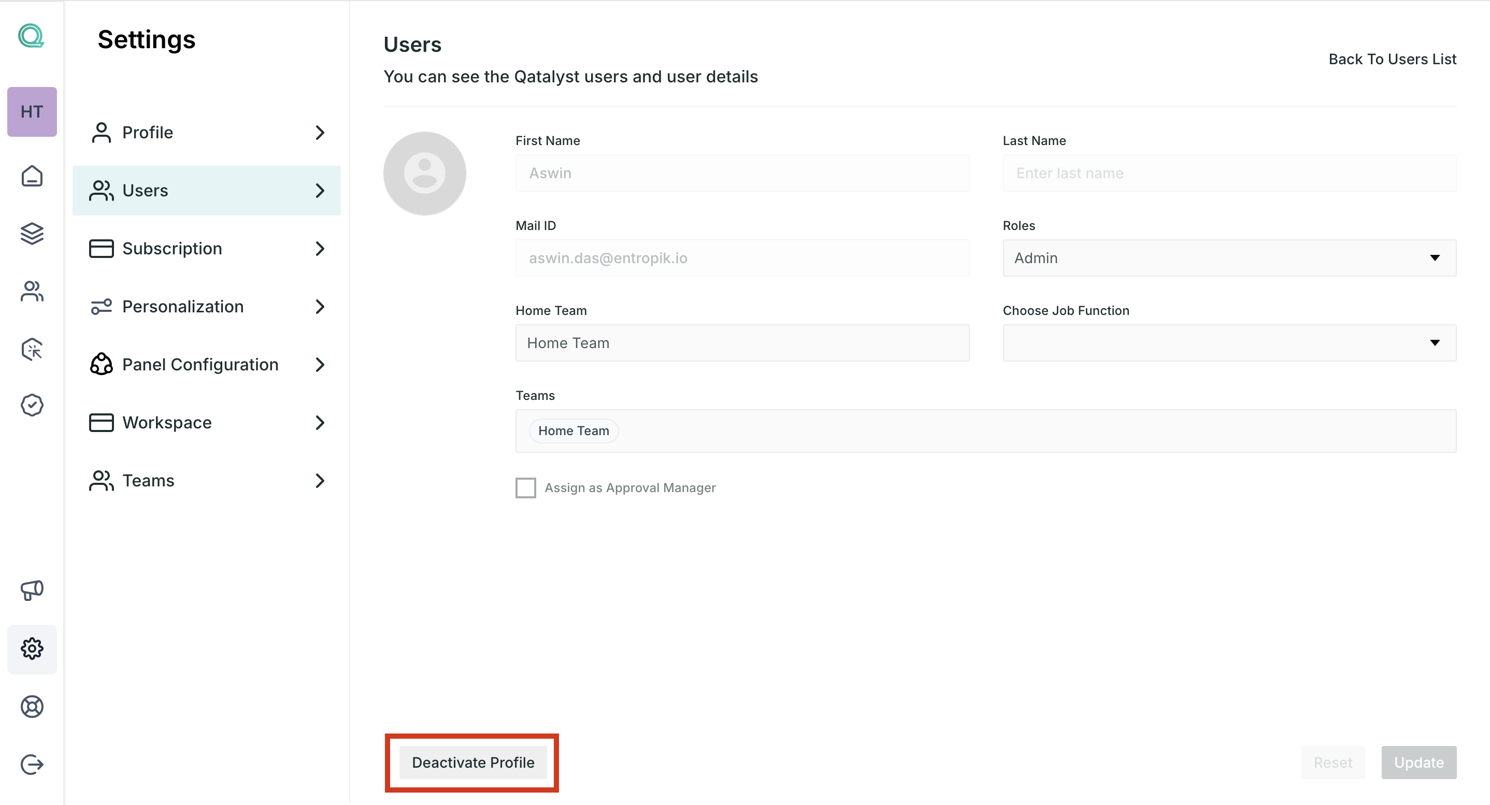
Task: Click Back To Users List link
Action: (1392, 59)
